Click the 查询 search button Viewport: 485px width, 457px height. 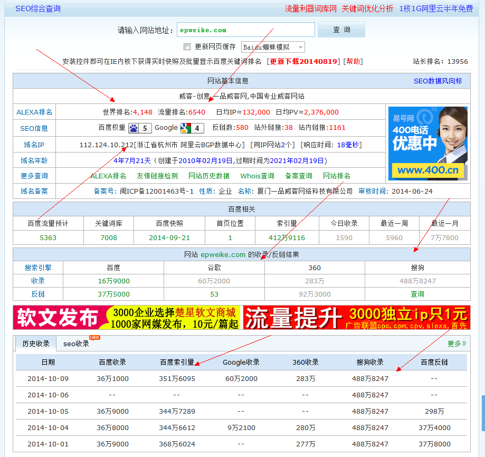pos(341,30)
